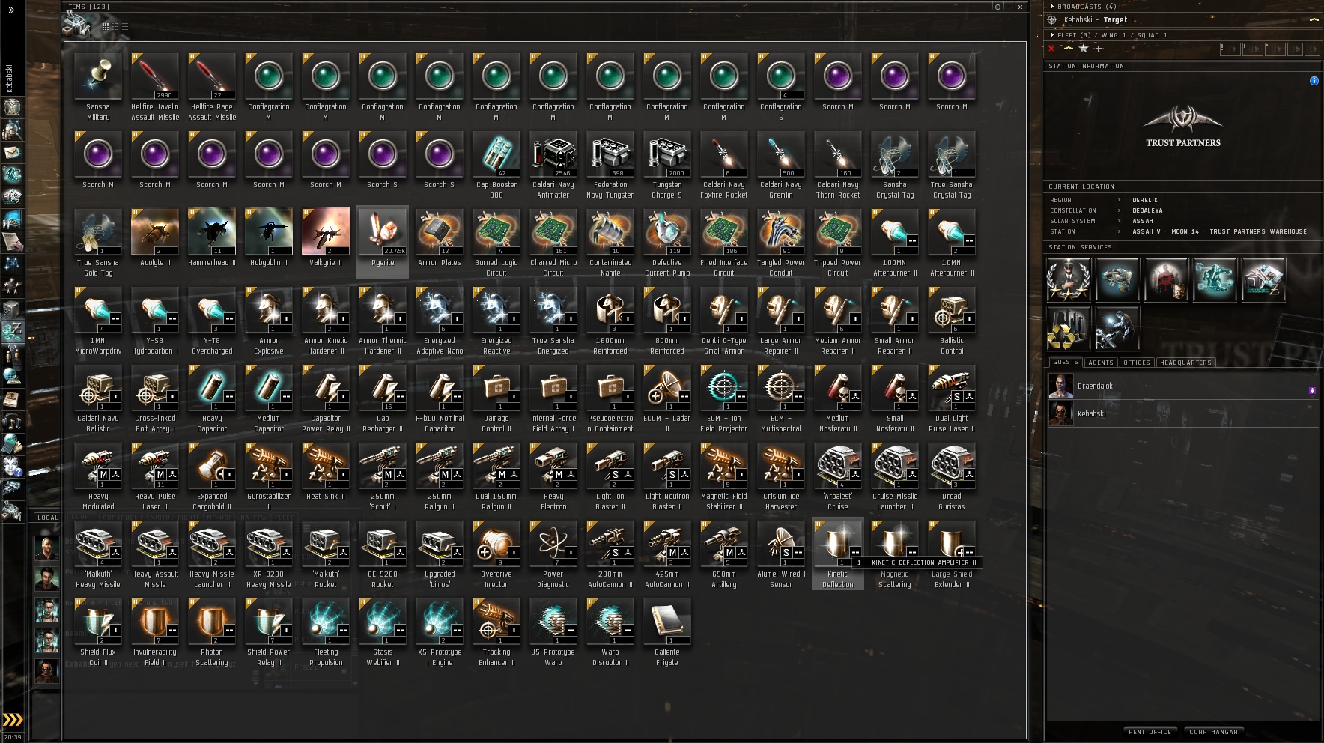The width and height of the screenshot is (1324, 743).
Task: Select the Alumel-Wired I Sensor item
Action: [781, 555]
